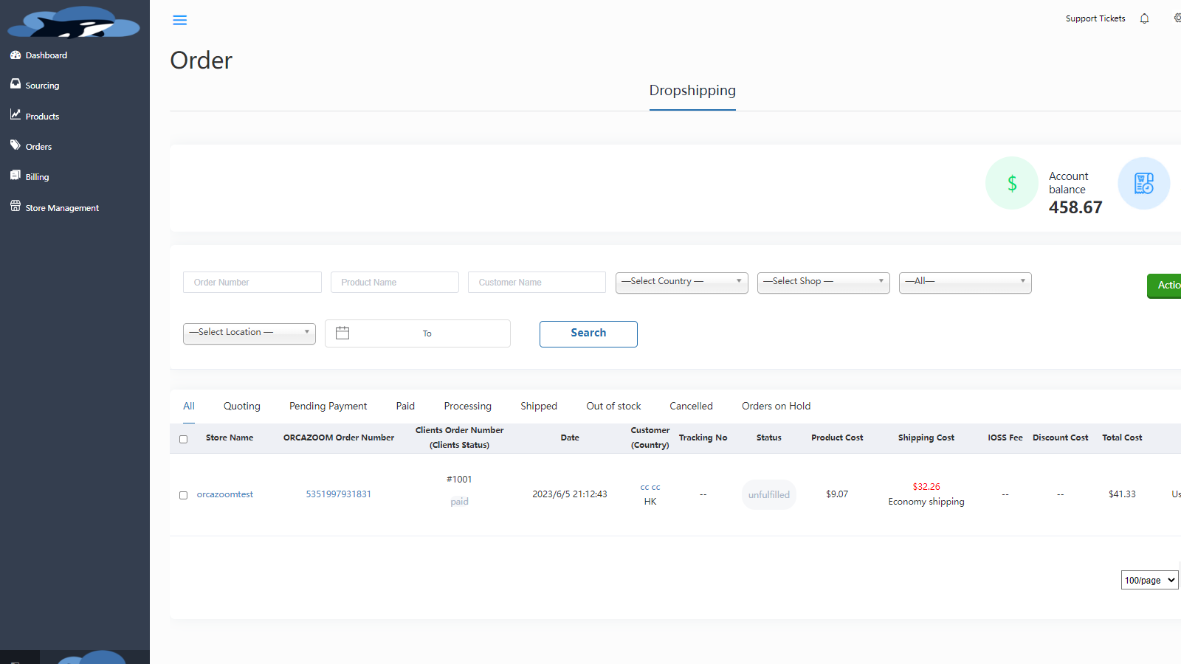Viewport: 1181px width, 664px height.
Task: Open order number 5351997931831 link
Action: click(x=339, y=494)
